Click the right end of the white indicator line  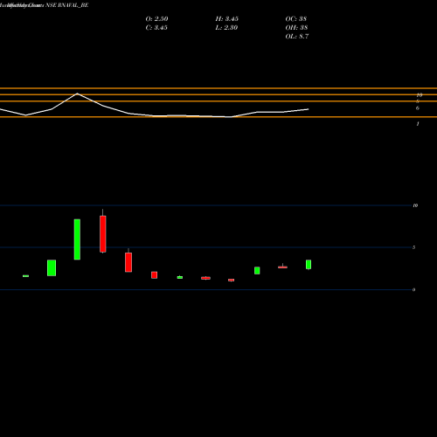309,109
